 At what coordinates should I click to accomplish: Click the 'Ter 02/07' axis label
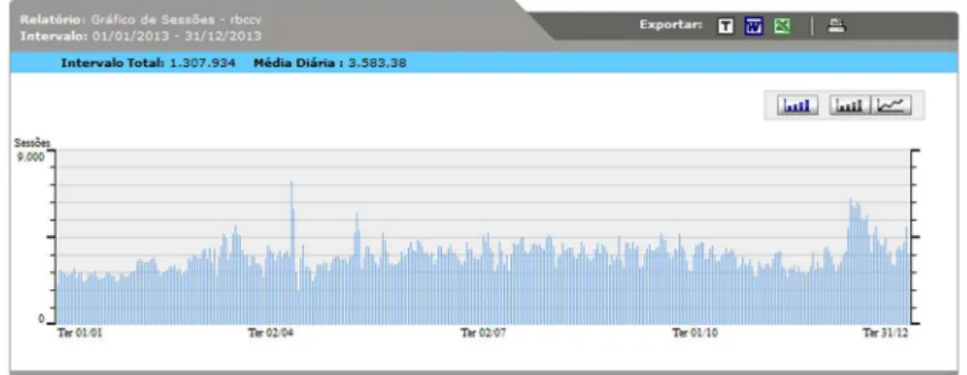pos(484,333)
